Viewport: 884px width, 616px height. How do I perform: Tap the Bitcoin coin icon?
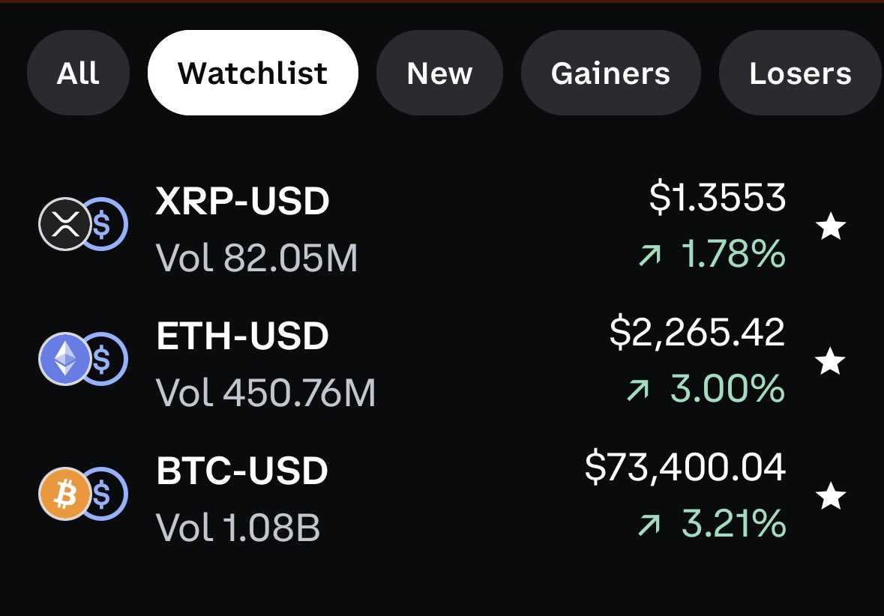(65, 493)
